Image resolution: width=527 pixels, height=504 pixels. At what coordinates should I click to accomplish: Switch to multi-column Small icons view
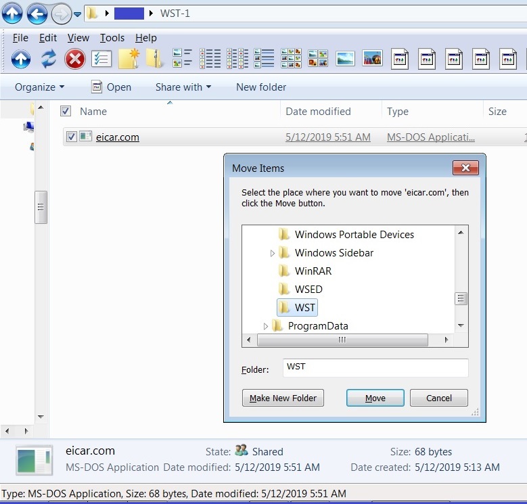click(x=237, y=58)
